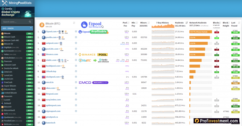Expand details for poolin.com row
Screen dimensions: 242x126
[x=76, y=37]
